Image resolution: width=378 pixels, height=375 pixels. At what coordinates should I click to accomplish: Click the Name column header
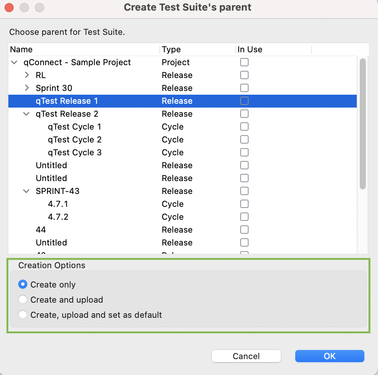[21, 50]
